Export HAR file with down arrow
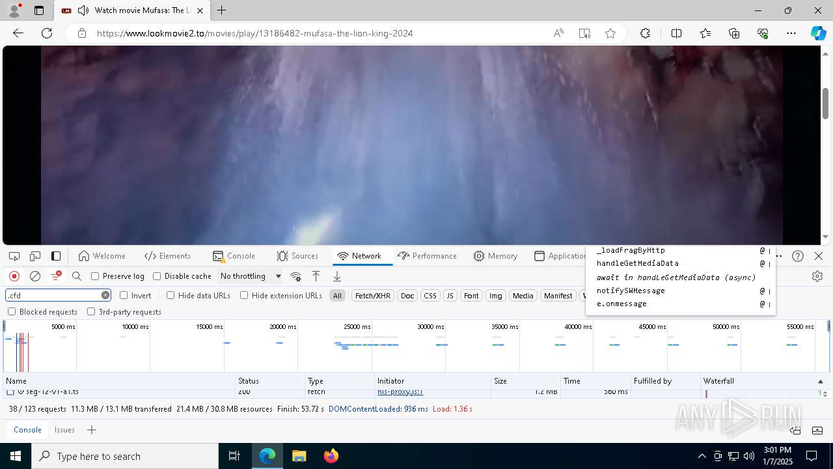 (x=337, y=276)
